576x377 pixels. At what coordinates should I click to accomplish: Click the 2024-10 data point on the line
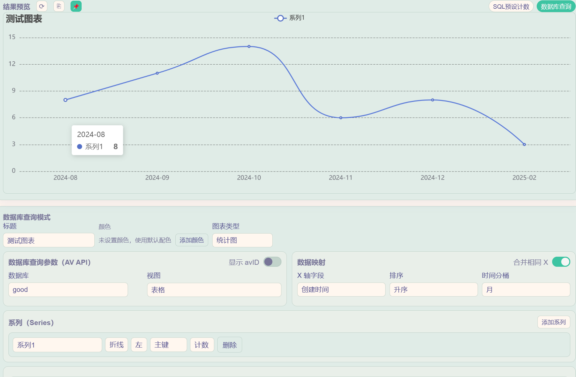point(249,47)
